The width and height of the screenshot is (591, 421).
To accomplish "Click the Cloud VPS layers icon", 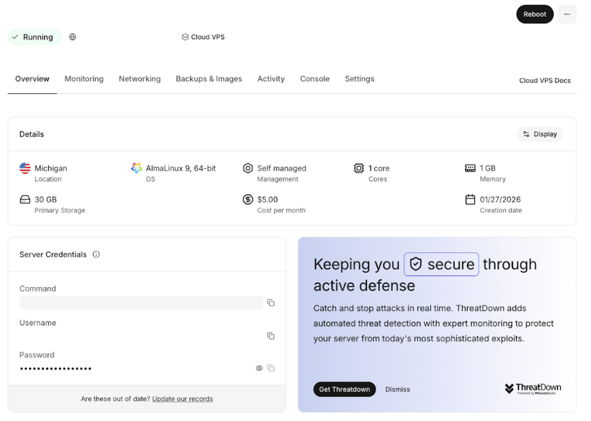I will pos(185,37).
